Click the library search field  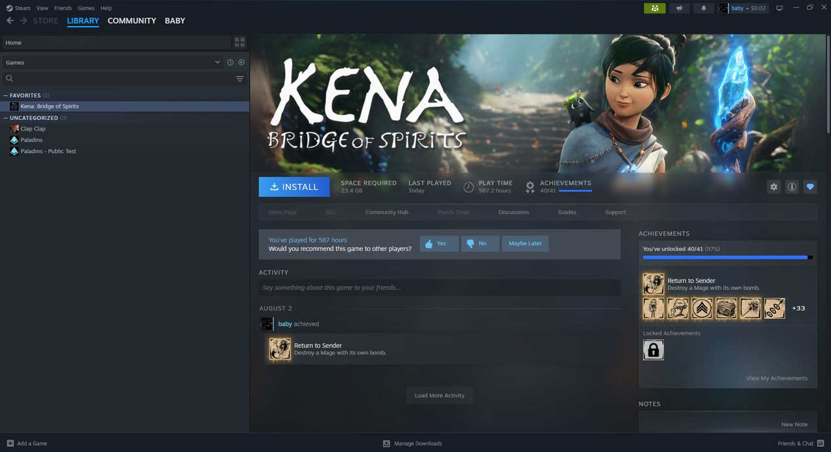(x=117, y=78)
